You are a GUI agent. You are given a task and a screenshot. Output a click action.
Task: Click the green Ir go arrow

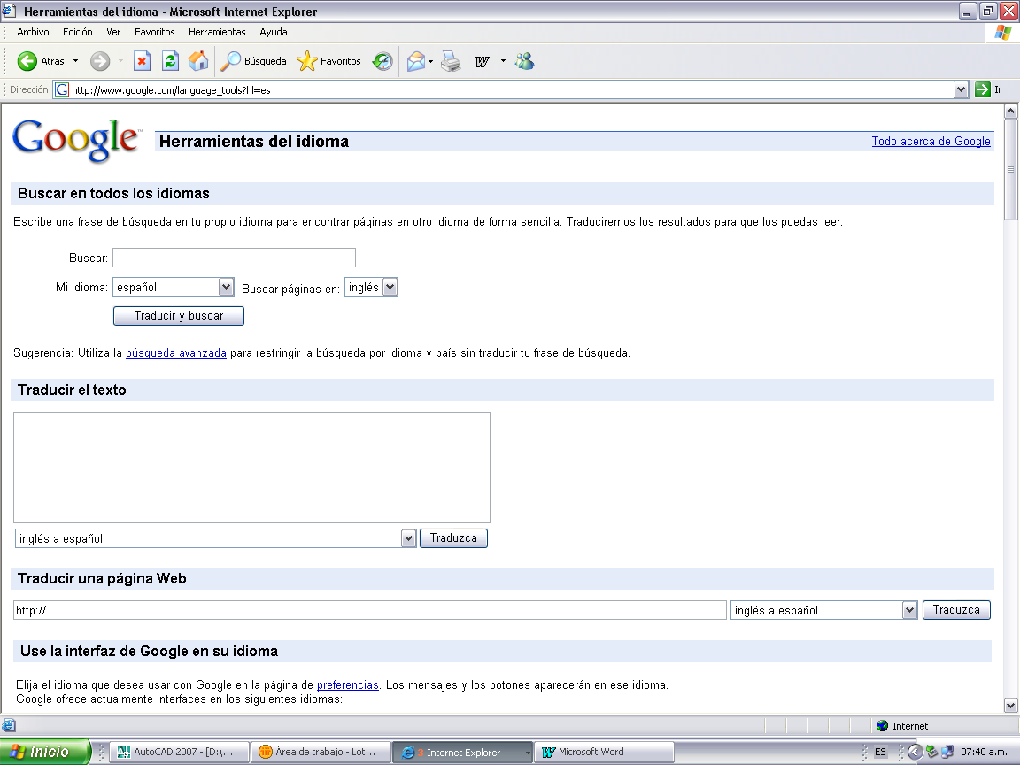982,89
